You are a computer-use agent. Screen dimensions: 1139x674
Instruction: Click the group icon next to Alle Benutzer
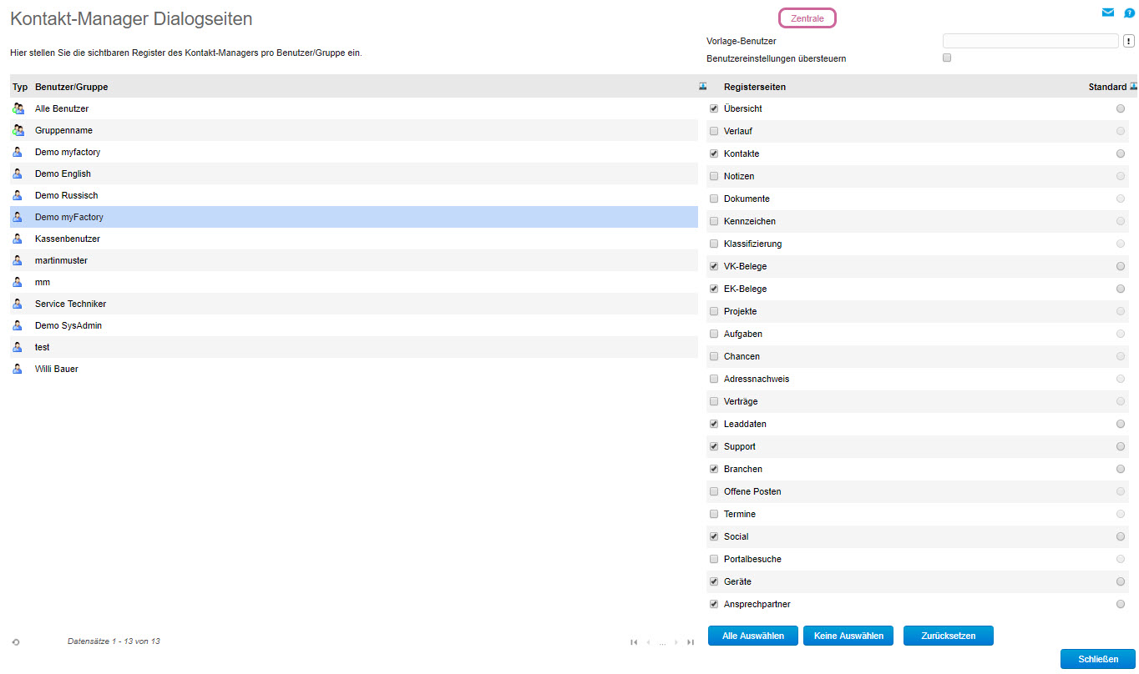tap(18, 108)
